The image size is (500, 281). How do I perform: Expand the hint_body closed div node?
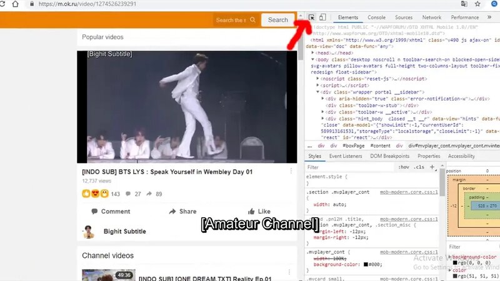pos(322,119)
